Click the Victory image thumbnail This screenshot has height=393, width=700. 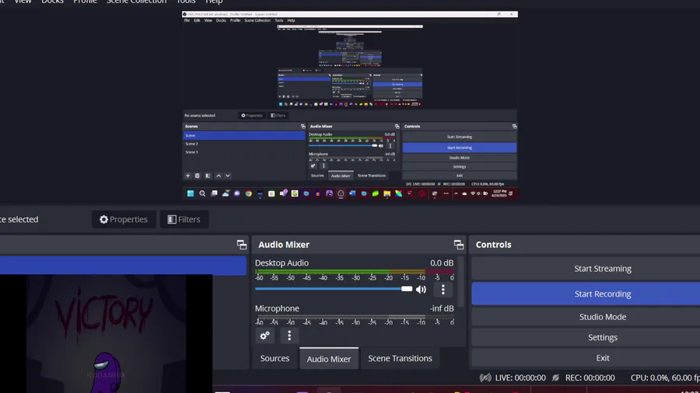(x=107, y=334)
